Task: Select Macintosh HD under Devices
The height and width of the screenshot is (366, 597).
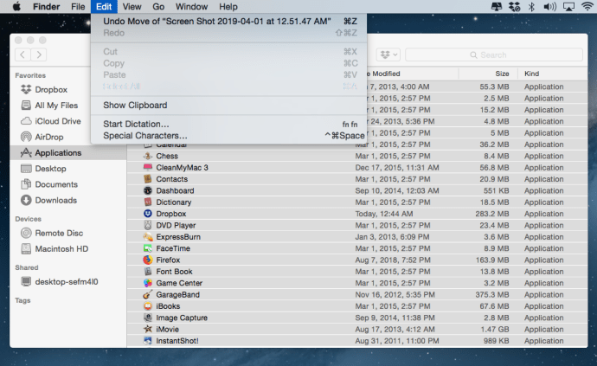Action: (x=61, y=249)
